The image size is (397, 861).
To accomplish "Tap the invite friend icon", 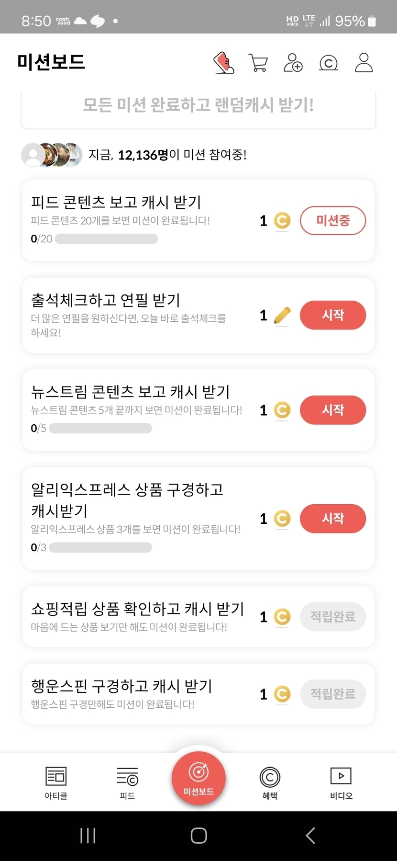I will point(293,63).
